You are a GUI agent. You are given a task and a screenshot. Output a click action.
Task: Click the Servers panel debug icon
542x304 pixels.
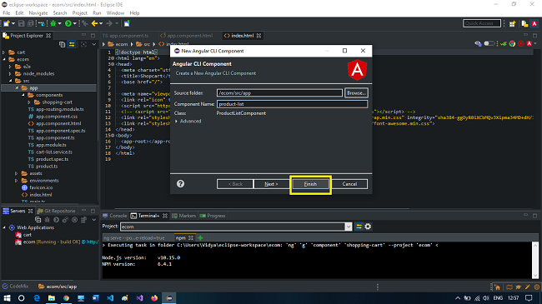[48, 220]
